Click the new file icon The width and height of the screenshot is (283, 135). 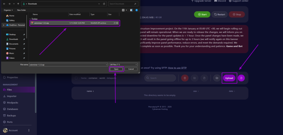pyautogui.click(x=241, y=78)
